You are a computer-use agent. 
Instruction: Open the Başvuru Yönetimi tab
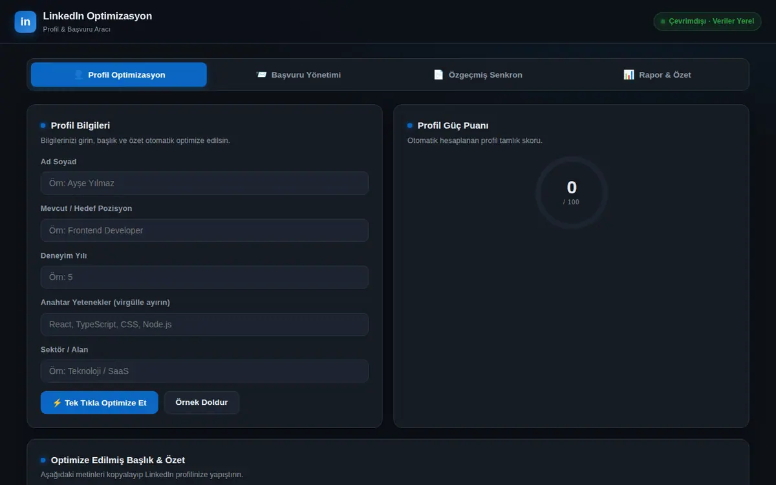(298, 74)
